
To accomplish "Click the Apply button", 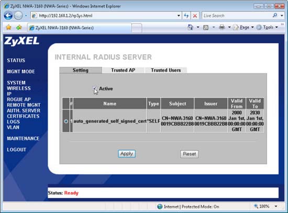I will click(x=127, y=153).
